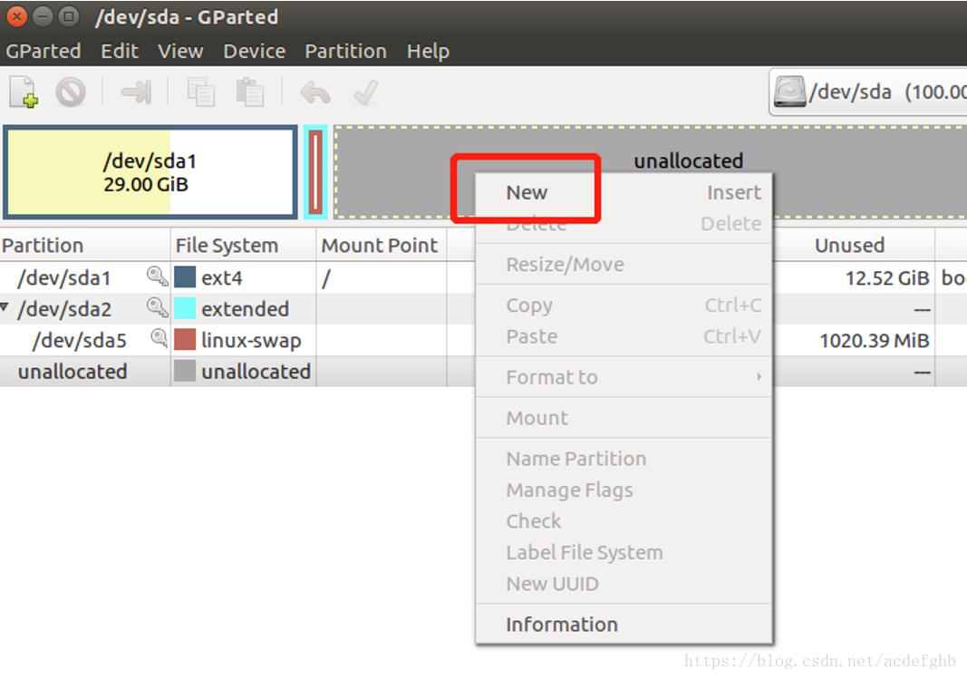Open the GParted menu
The width and height of the screenshot is (967, 679).
pyautogui.click(x=44, y=51)
